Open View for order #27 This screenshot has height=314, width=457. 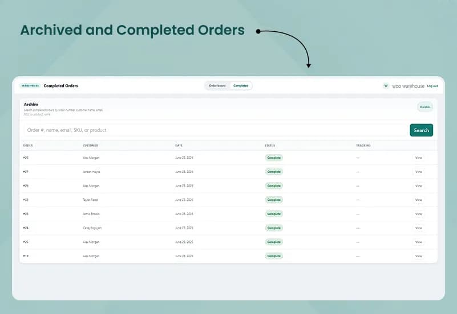pos(419,172)
